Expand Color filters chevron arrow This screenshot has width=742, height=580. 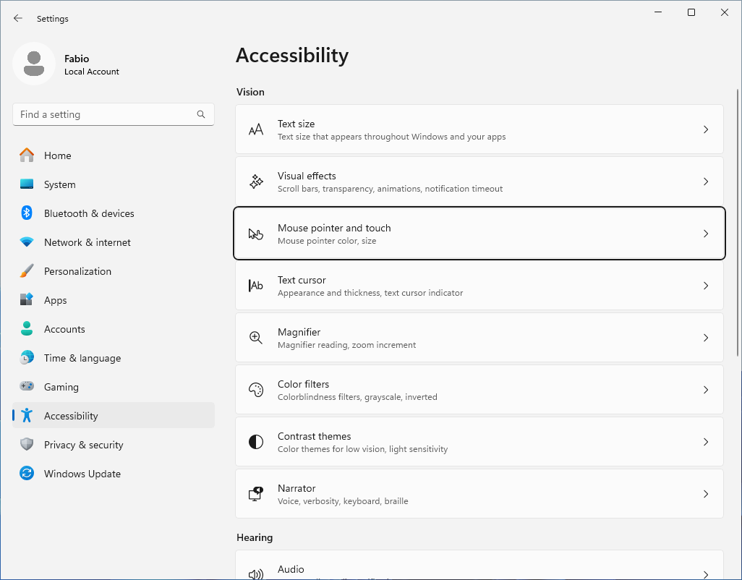[x=706, y=390]
